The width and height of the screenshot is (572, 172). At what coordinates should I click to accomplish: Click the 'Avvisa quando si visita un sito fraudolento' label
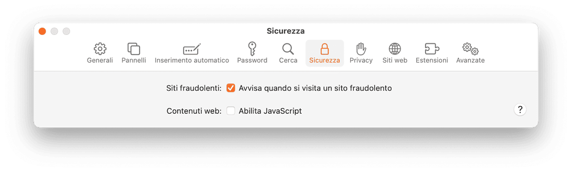(315, 88)
